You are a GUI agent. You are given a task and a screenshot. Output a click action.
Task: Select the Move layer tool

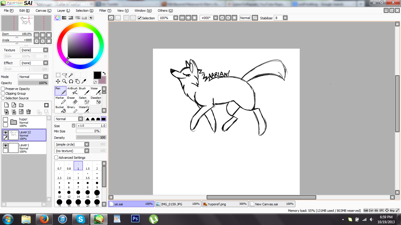coord(58,81)
